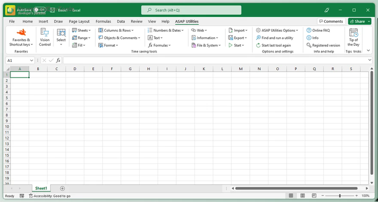Image resolution: width=378 pixels, height=202 pixels.
Task: Click the Save icon in title bar
Action: (x=52, y=10)
